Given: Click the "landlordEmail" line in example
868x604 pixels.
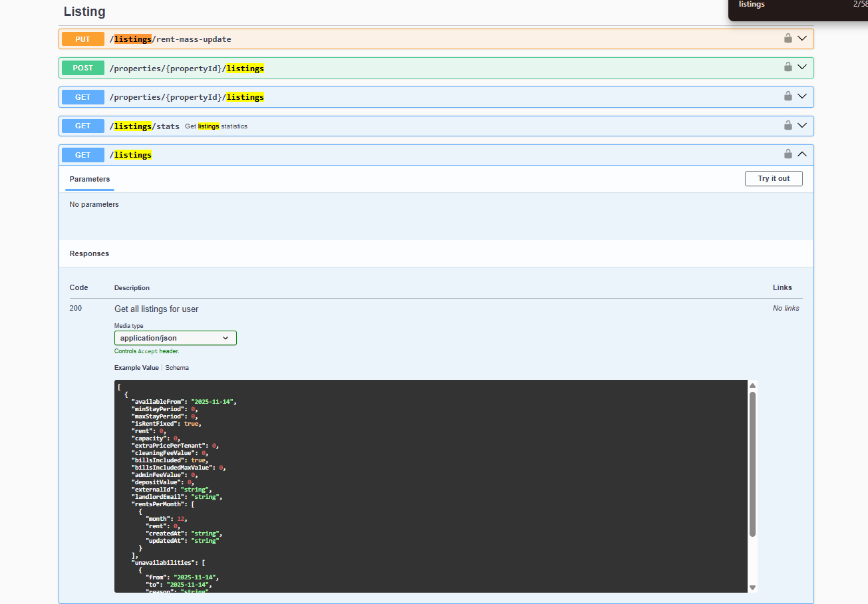Looking at the screenshot, I should [x=177, y=497].
